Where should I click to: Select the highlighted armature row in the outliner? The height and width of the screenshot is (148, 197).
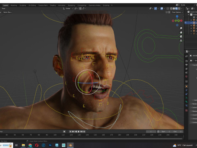coord(191,23)
